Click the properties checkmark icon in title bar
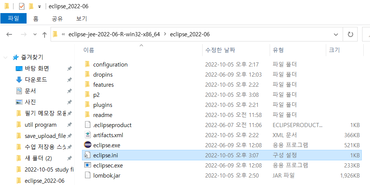 (22, 6)
